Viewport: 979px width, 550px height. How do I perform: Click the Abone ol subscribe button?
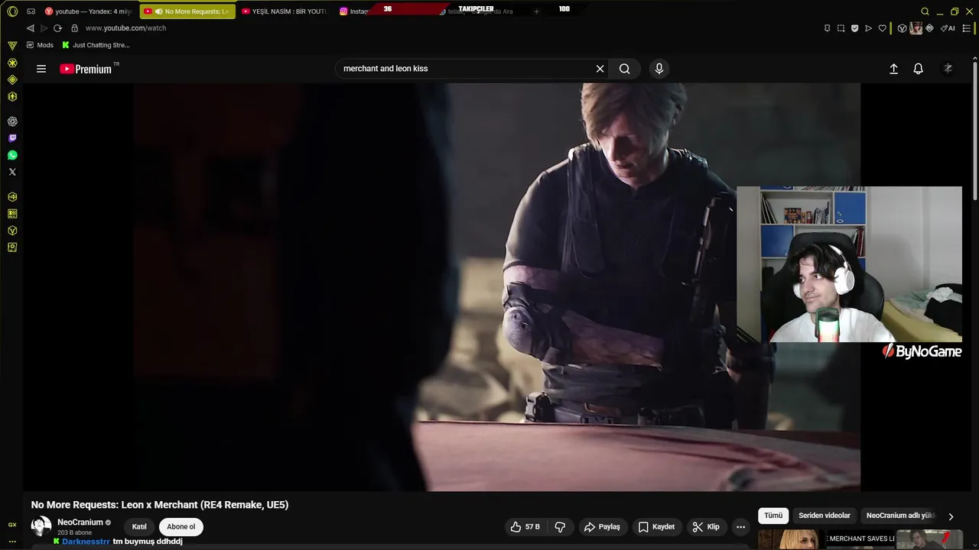point(181,526)
